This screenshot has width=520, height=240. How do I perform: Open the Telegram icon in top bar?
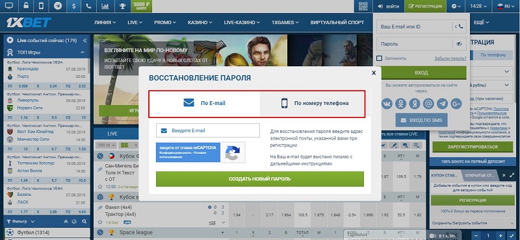(58, 6)
